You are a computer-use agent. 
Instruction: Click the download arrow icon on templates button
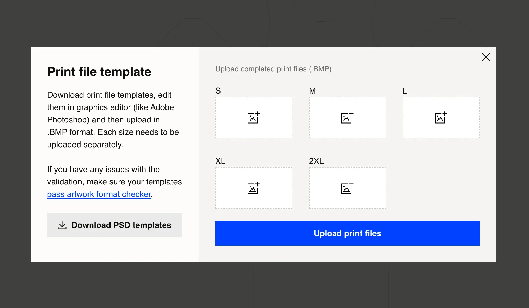pos(62,225)
